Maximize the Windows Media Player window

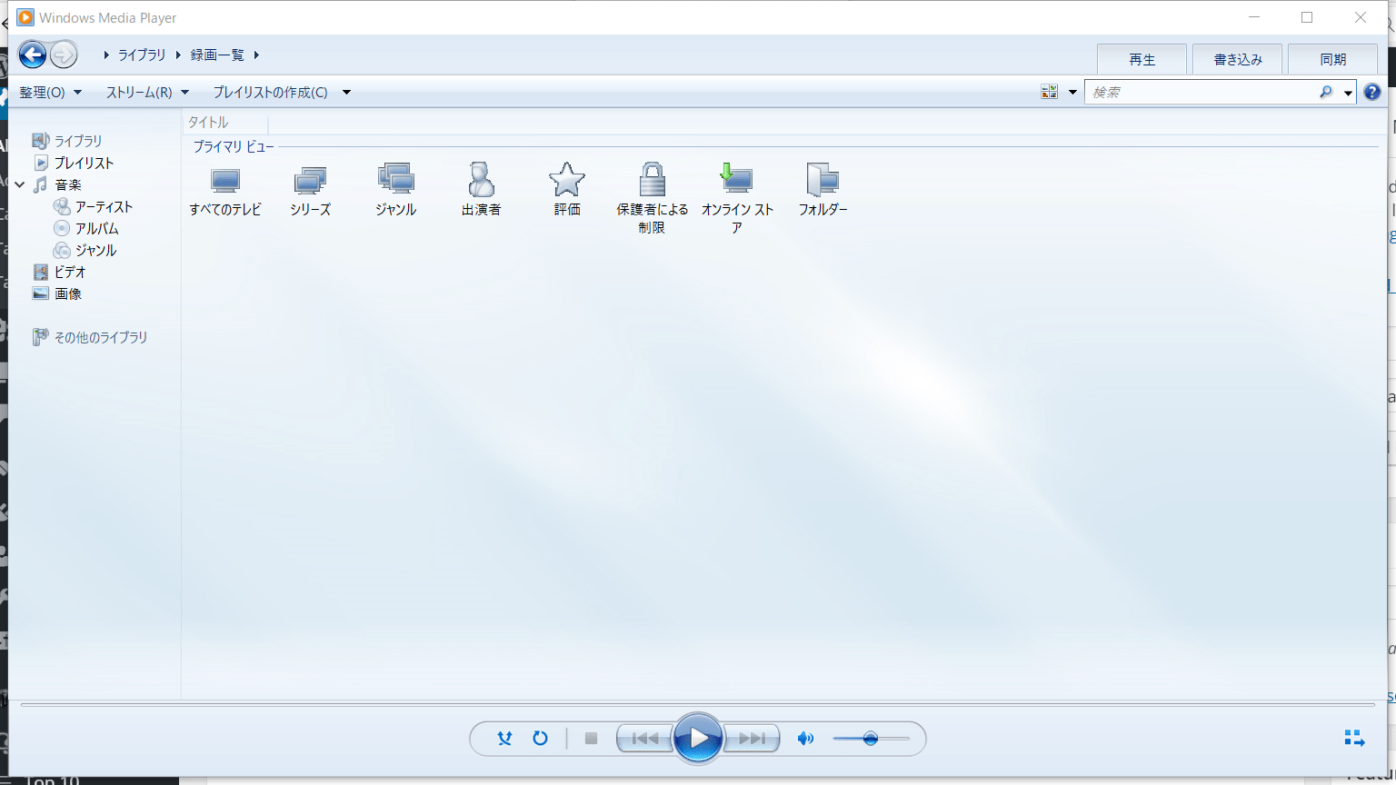click(1307, 17)
